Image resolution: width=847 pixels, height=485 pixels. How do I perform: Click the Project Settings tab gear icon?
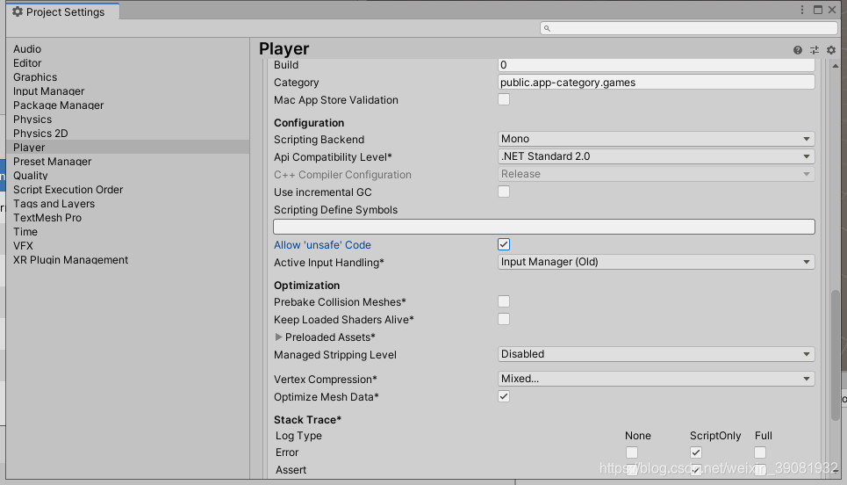click(18, 11)
